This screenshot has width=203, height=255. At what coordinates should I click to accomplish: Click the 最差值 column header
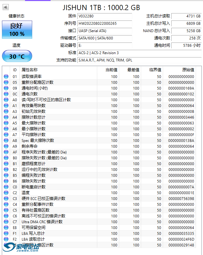point(130,70)
